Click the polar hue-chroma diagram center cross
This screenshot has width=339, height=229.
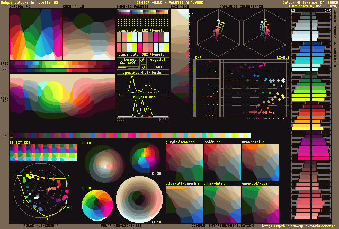41,191
